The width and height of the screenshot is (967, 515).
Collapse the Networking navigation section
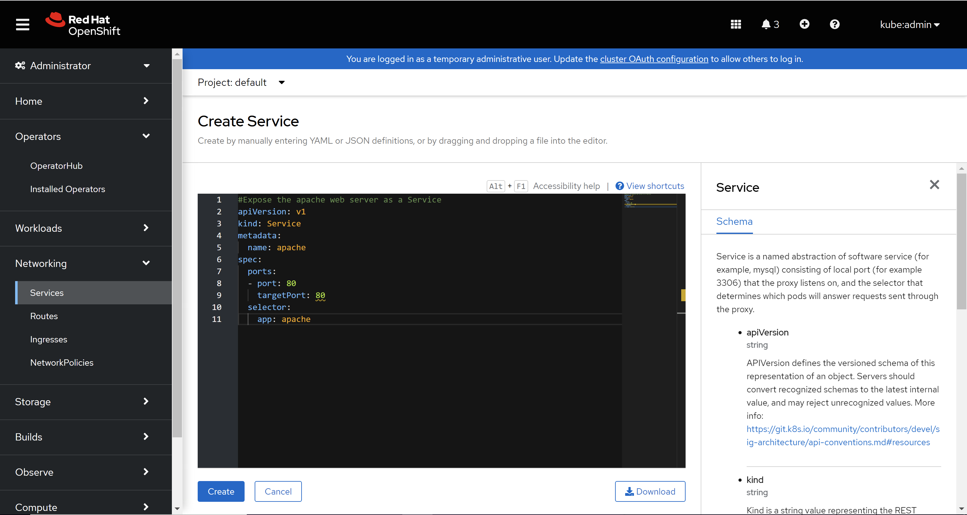click(82, 263)
